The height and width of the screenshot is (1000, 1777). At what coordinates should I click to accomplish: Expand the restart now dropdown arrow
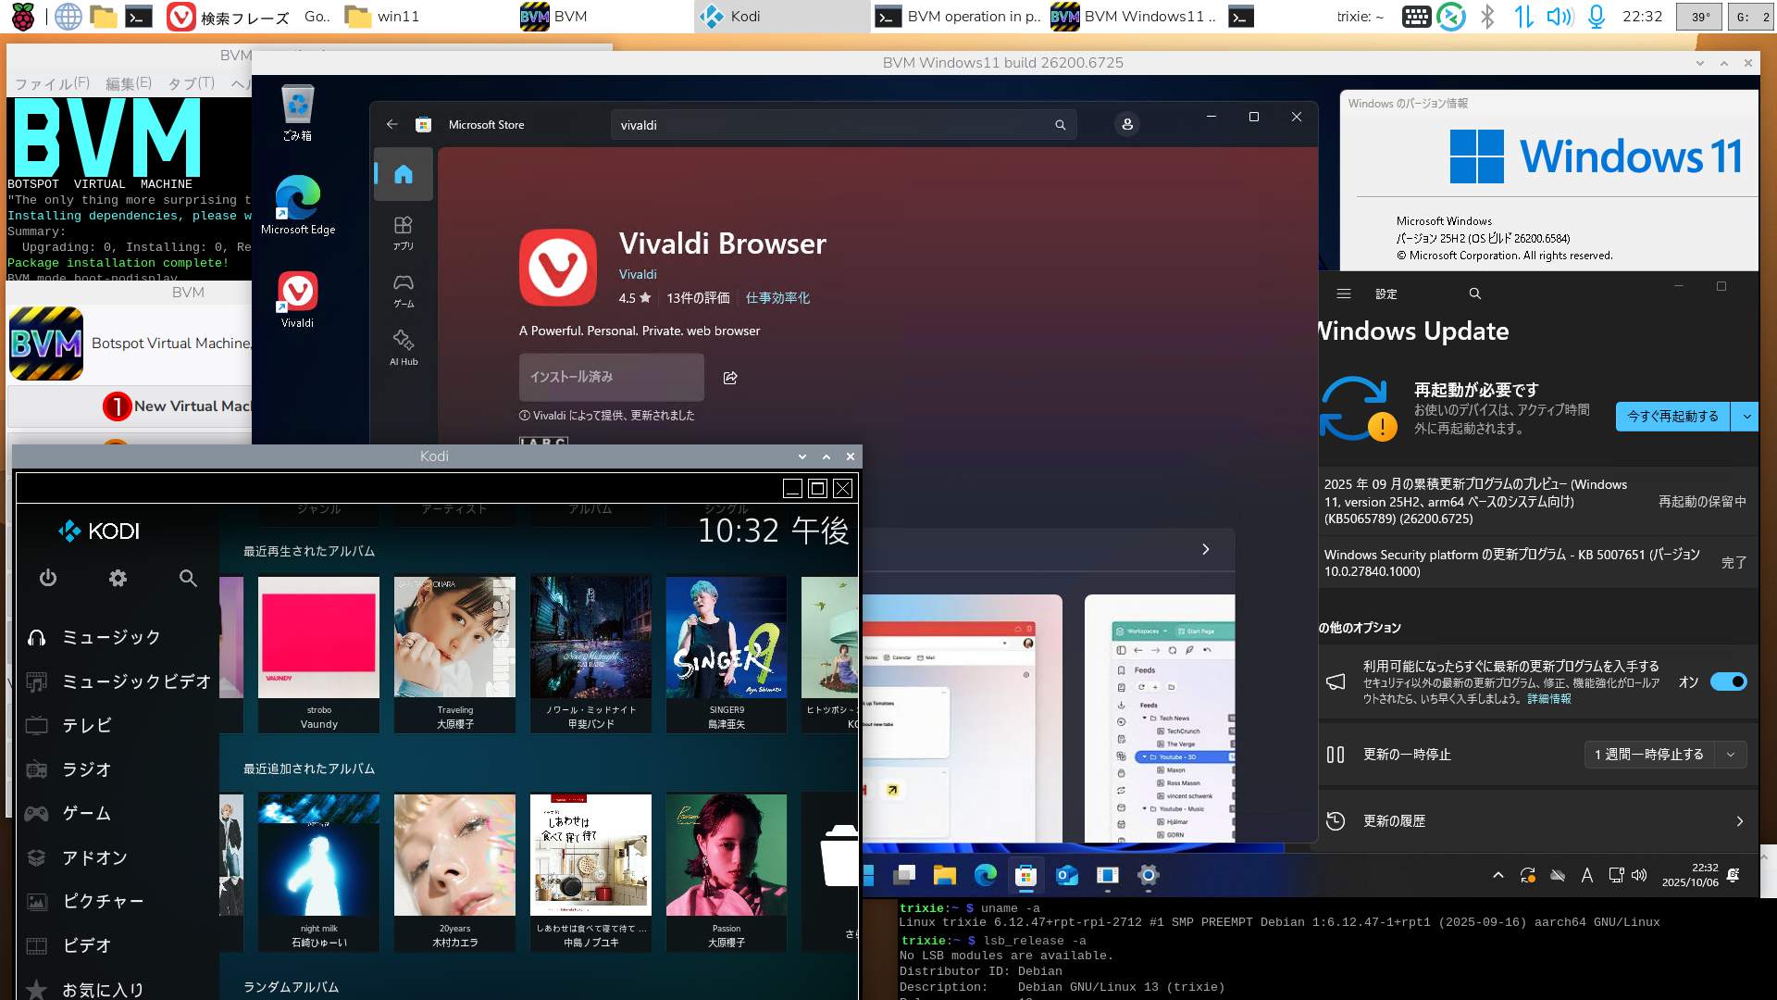tap(1746, 417)
